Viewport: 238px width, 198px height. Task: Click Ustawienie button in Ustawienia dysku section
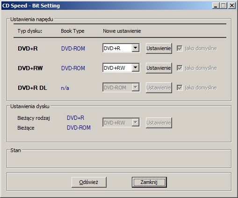click(x=159, y=123)
